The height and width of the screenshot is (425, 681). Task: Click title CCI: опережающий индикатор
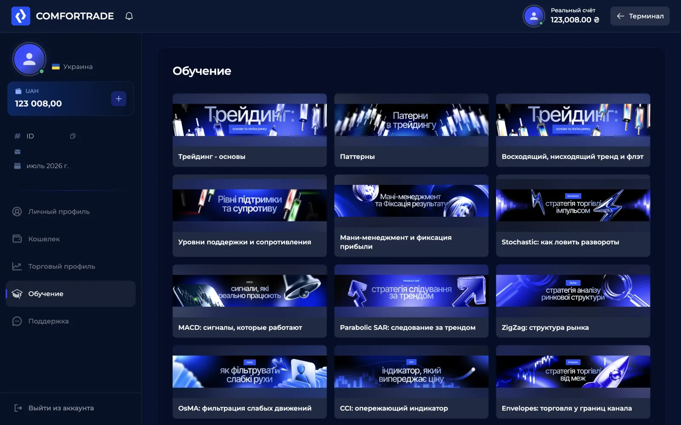coord(394,408)
